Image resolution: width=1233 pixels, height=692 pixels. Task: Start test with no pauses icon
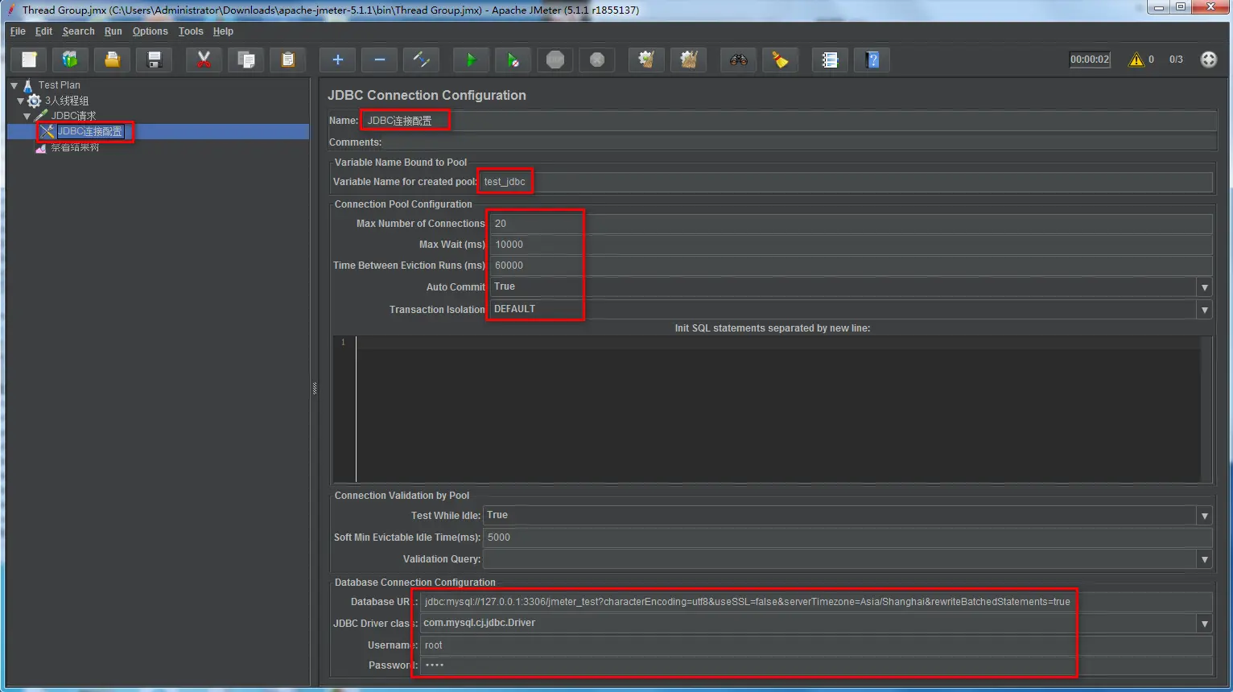[x=513, y=60]
